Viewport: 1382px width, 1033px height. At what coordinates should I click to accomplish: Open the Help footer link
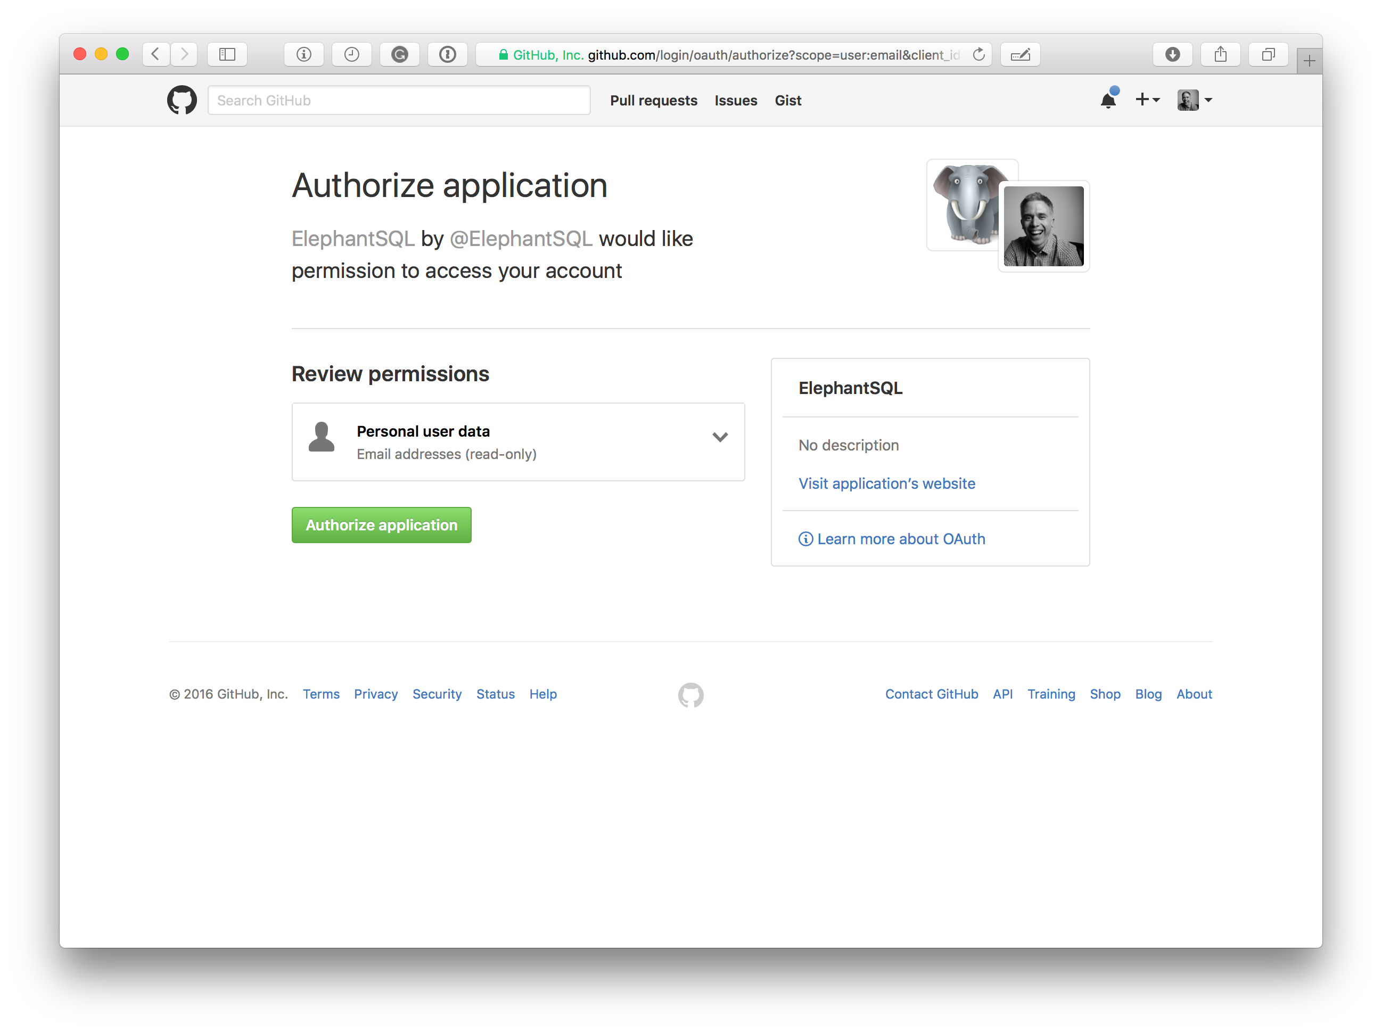pyautogui.click(x=543, y=694)
